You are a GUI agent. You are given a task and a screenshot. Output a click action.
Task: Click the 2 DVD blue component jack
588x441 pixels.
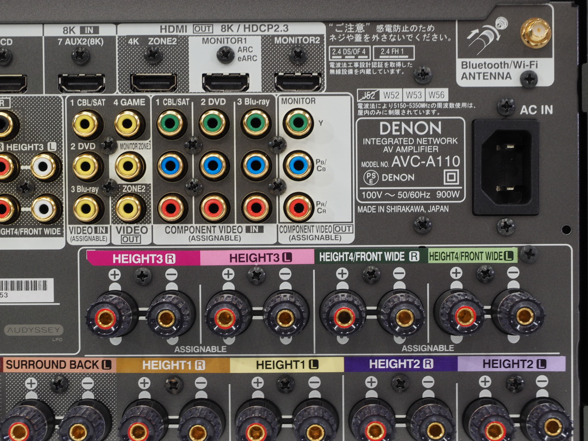(214, 165)
